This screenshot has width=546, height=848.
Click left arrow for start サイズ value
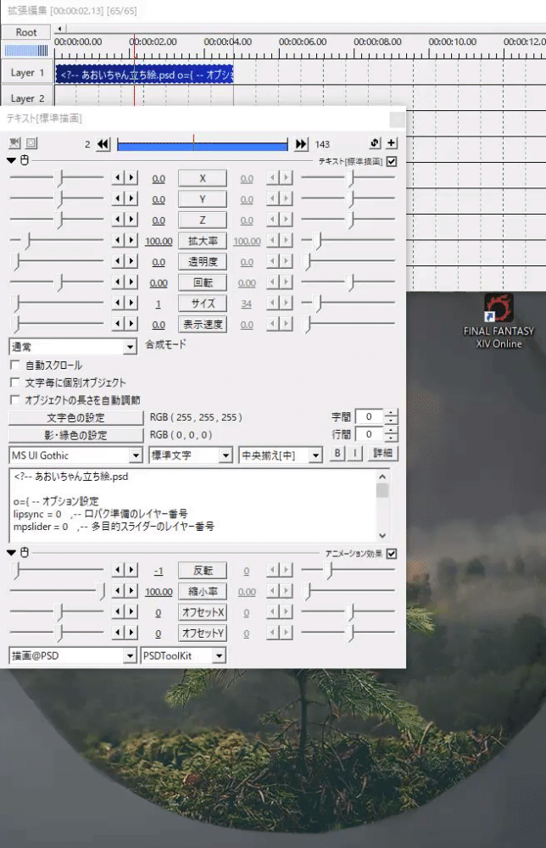tap(118, 303)
